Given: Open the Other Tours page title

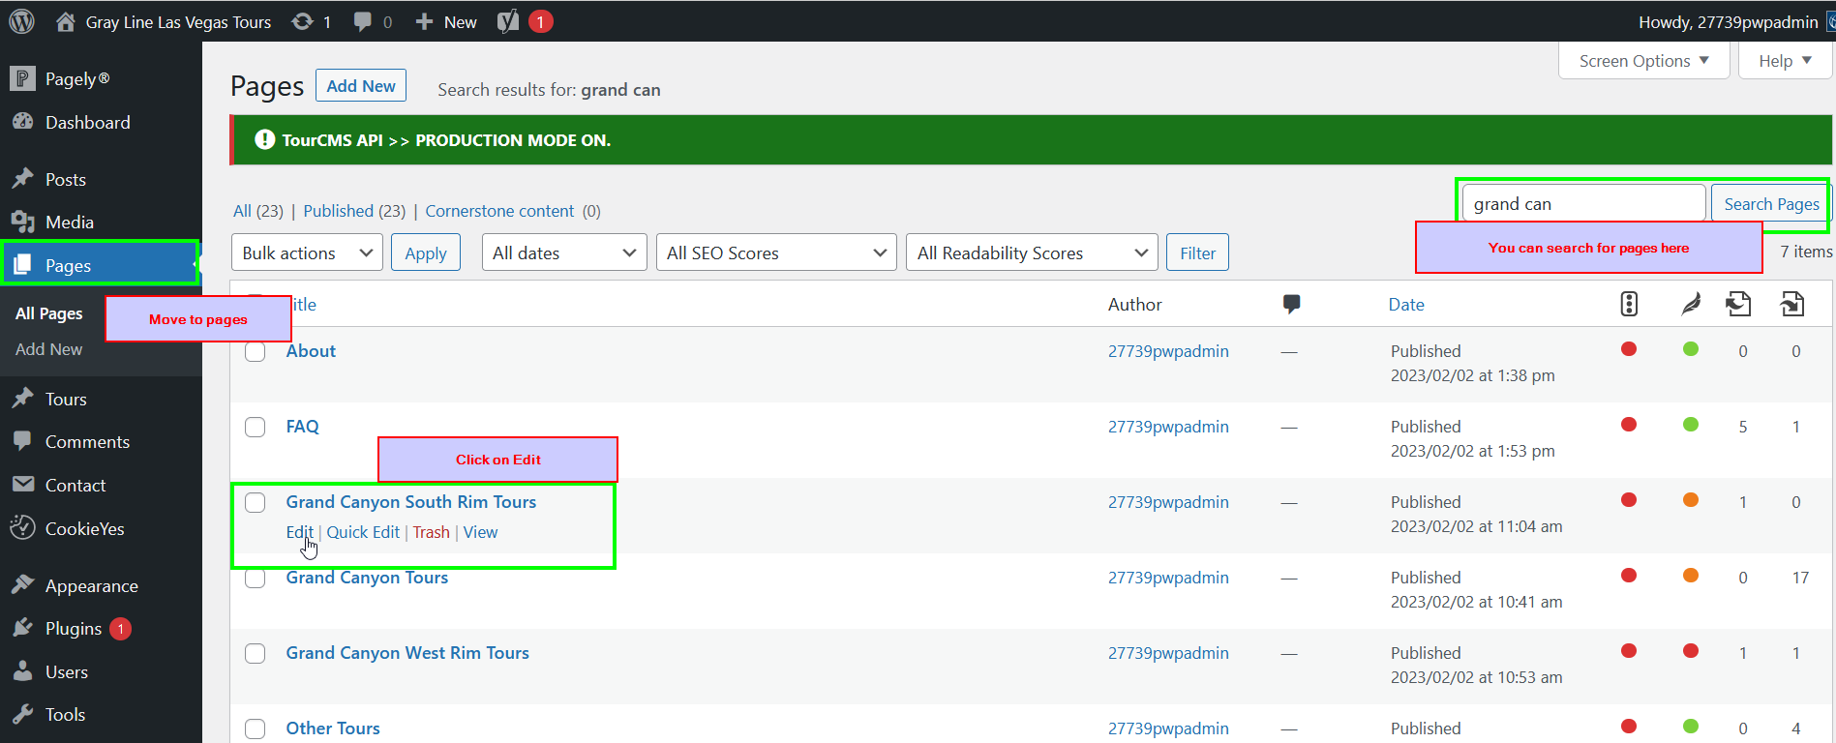Looking at the screenshot, I should pos(333,728).
